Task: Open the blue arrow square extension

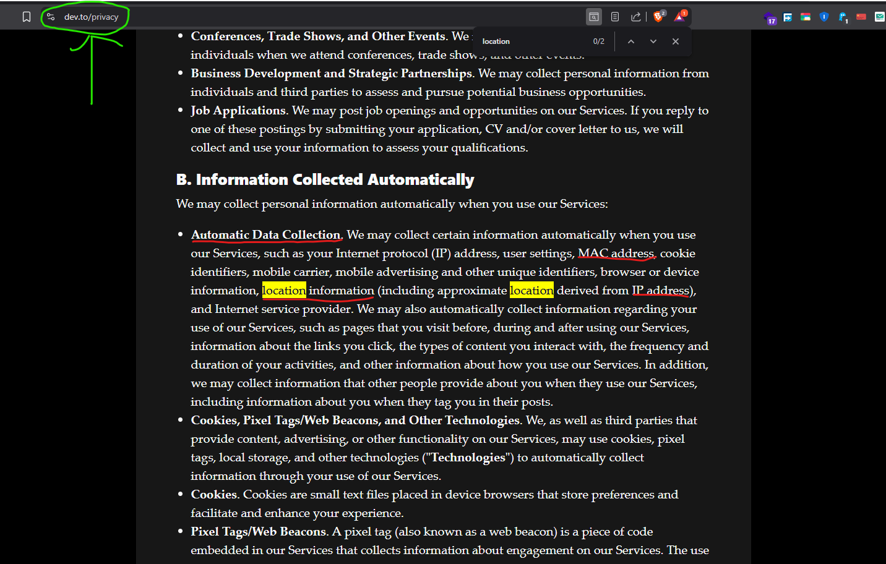Action: [x=788, y=17]
